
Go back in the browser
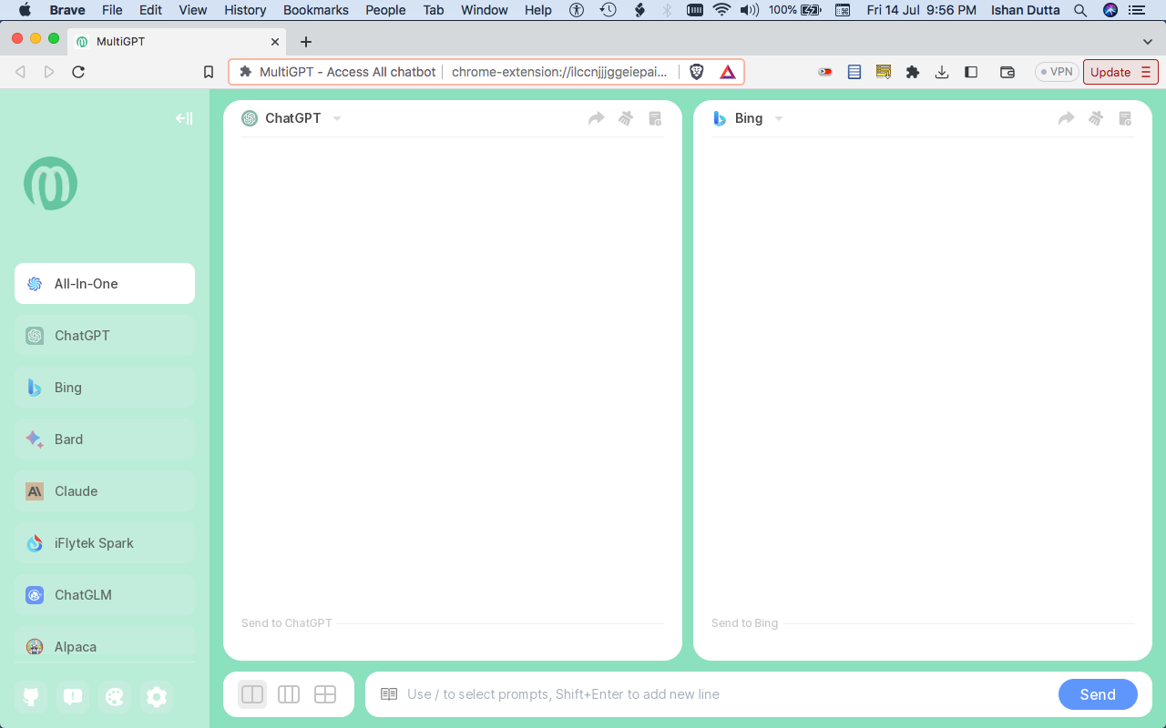[x=20, y=72]
